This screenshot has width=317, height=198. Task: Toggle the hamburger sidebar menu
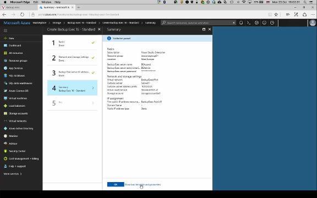(x=6, y=30)
